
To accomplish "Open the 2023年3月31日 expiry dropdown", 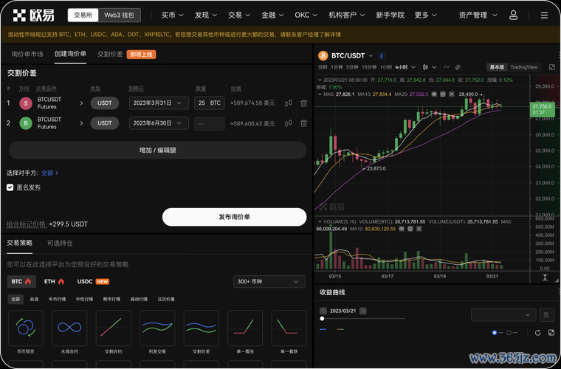I will point(159,103).
